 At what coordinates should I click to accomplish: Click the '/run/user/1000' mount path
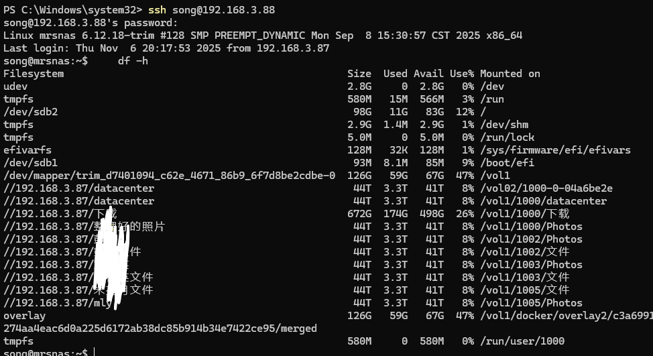click(522, 341)
